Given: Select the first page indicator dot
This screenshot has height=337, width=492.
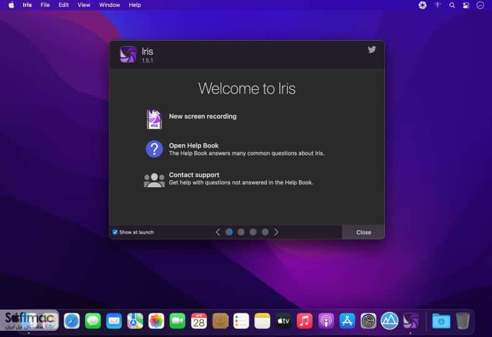Looking at the screenshot, I should tap(229, 232).
